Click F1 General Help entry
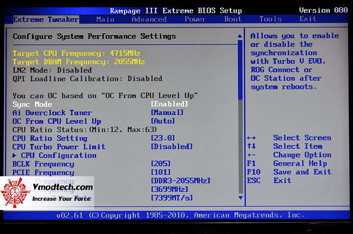The width and height of the screenshot is (353, 234). point(287,164)
